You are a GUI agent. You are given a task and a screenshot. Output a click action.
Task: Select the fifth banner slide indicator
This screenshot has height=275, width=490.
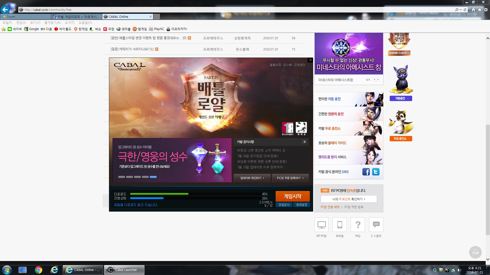(x=153, y=177)
